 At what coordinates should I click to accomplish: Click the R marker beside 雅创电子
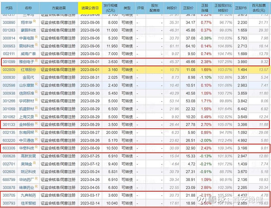[36, 60]
